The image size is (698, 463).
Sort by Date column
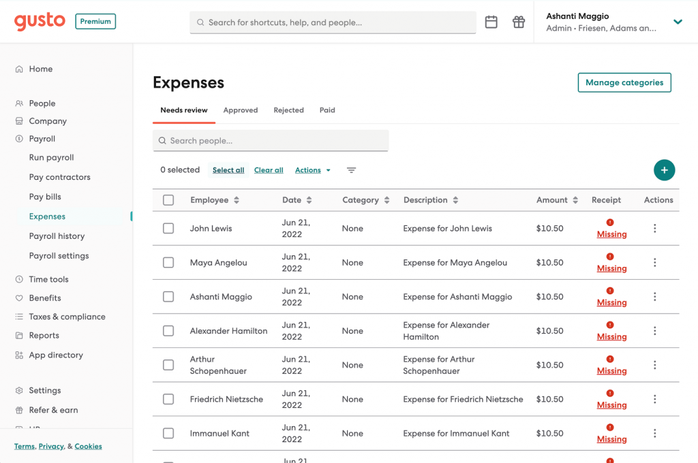(309, 200)
